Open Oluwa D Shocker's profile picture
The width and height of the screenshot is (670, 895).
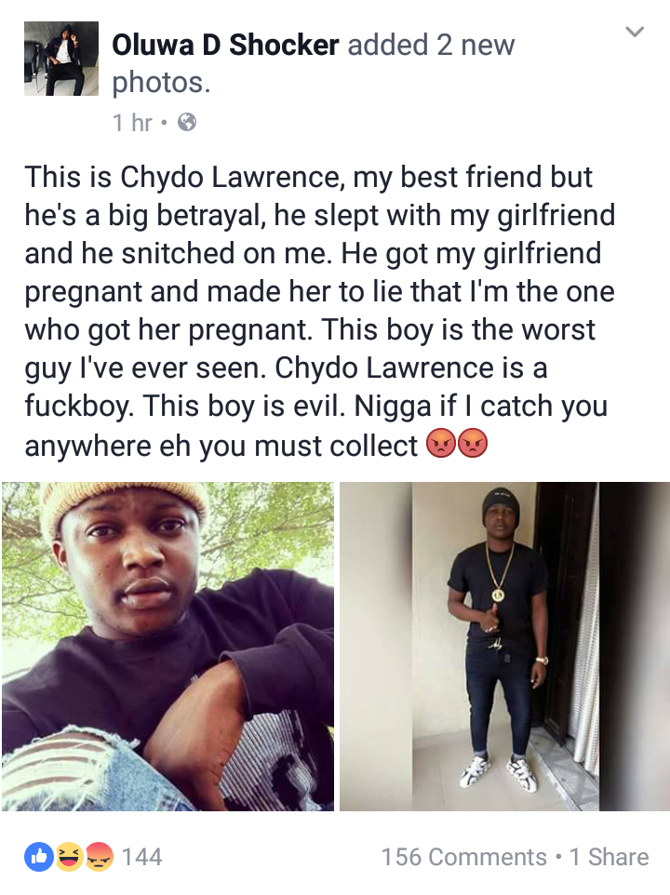click(61, 59)
